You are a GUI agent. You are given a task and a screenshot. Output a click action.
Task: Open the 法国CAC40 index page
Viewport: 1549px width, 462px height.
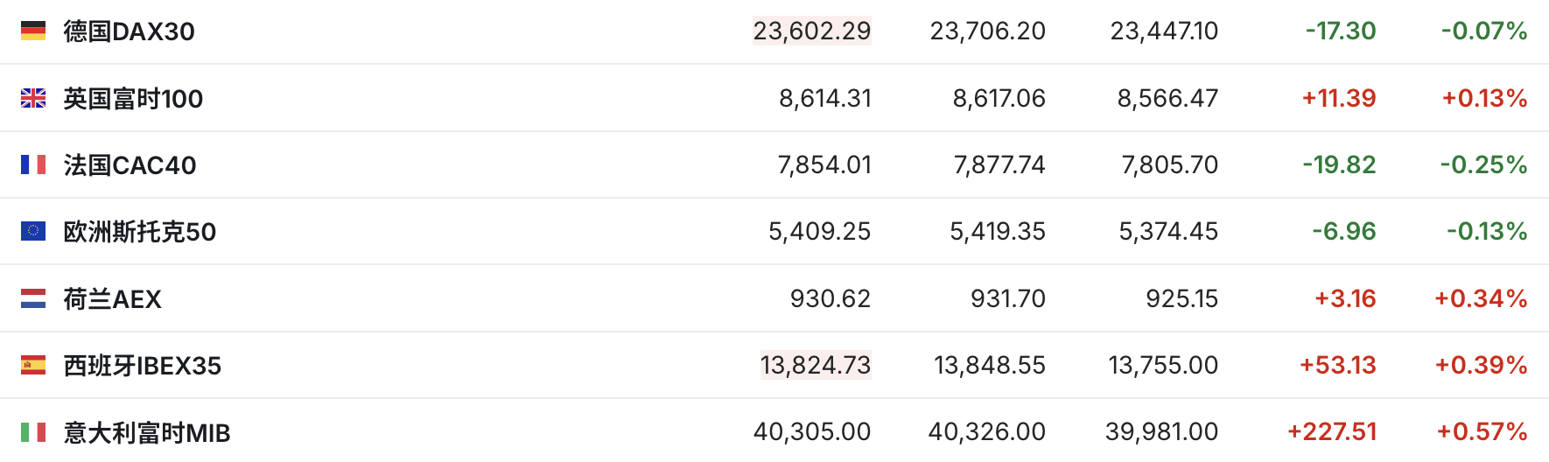pyautogui.click(x=130, y=165)
